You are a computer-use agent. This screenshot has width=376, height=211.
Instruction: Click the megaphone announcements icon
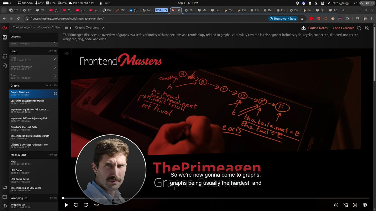coord(5,188)
